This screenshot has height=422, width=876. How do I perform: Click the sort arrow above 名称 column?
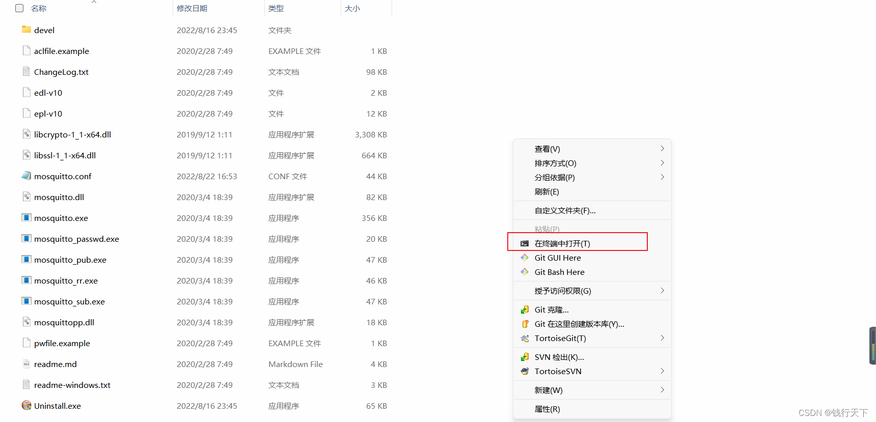click(x=94, y=2)
